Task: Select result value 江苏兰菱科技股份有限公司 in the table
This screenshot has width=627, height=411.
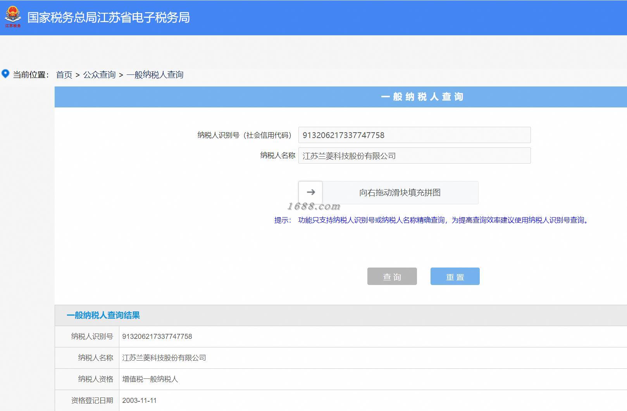Action: point(164,358)
